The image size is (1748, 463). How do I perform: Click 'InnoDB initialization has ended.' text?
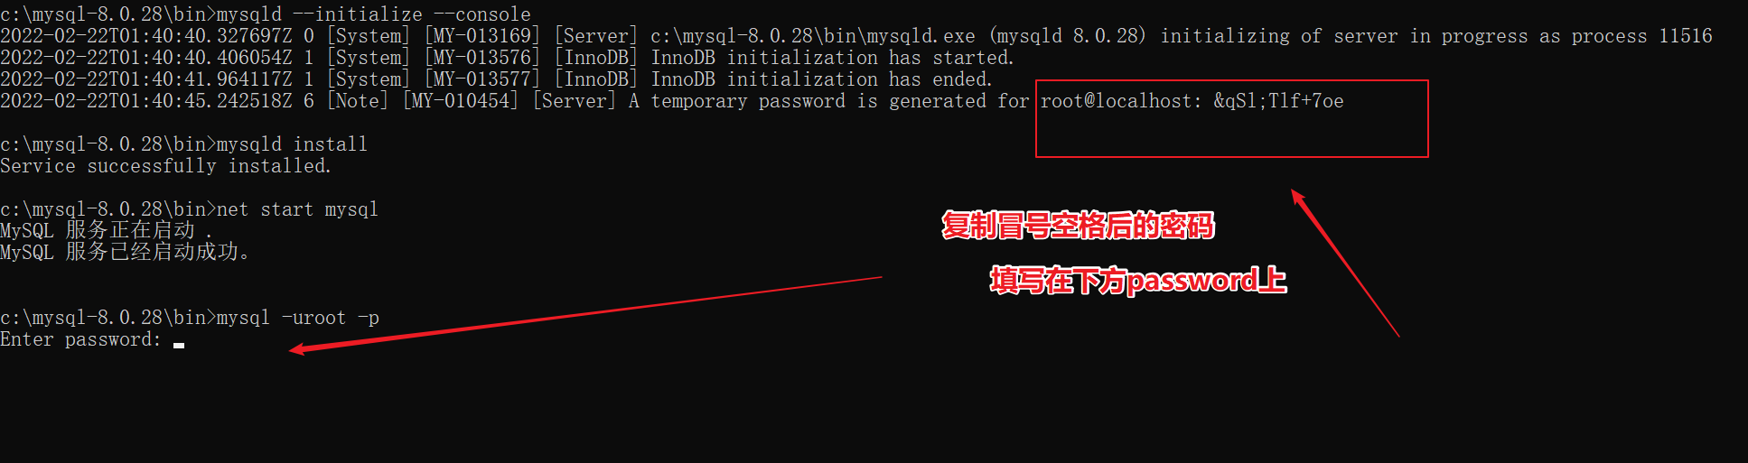pos(821,79)
